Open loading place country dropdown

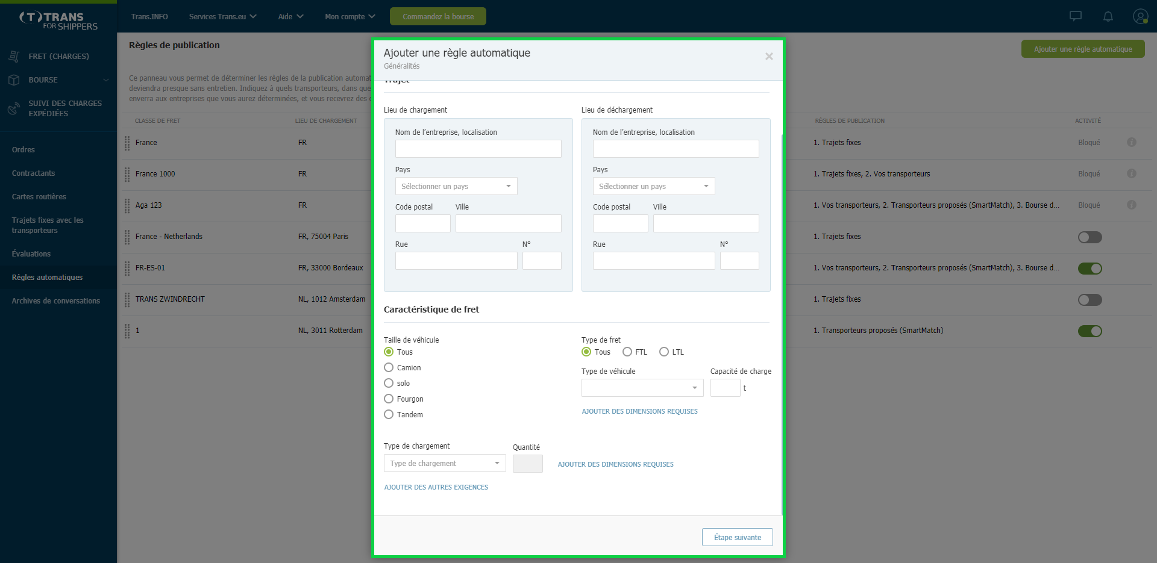tap(456, 186)
